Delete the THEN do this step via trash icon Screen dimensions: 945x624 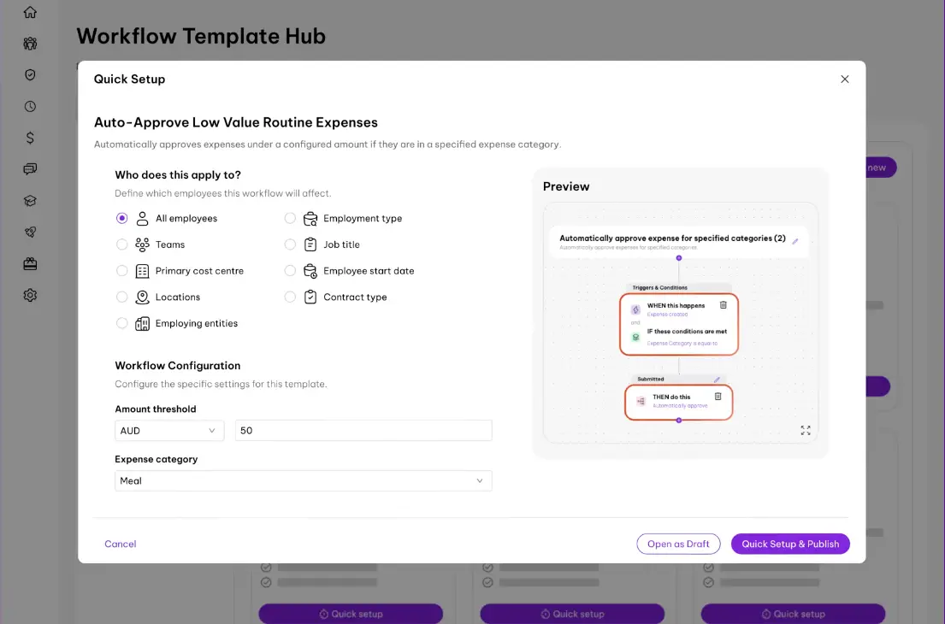(718, 396)
